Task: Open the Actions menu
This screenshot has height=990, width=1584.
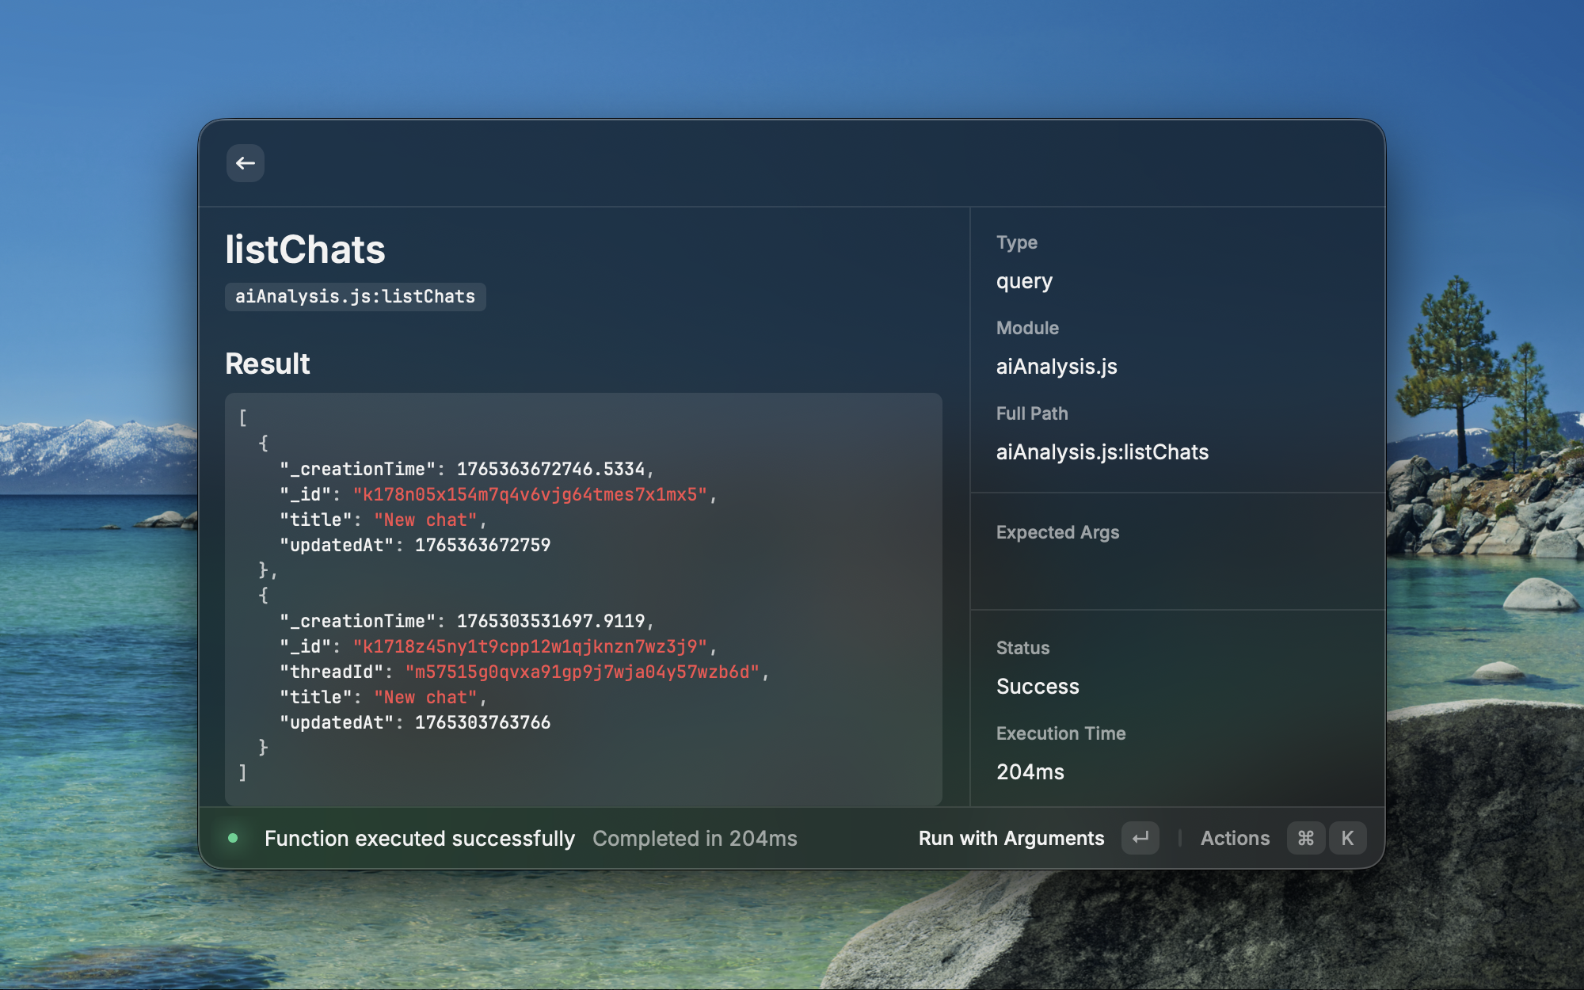Action: (1235, 838)
